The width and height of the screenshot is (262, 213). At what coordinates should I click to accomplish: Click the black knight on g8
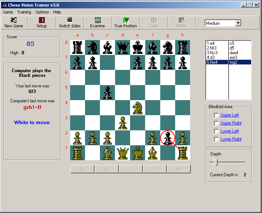(x=168, y=47)
